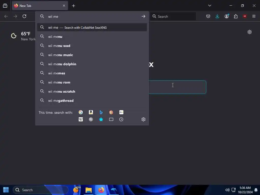The height and width of the screenshot is (195, 260).
Task: Search with the grey magnifier engine
Action: point(91,119)
